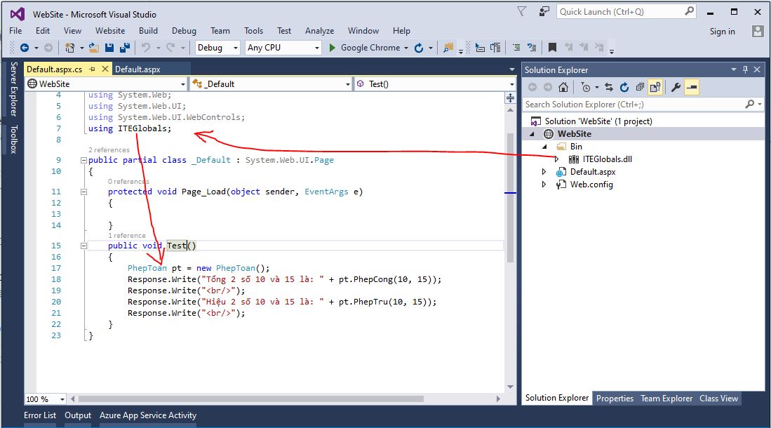
Task: Click the Save toolbar icon
Action: 109,48
